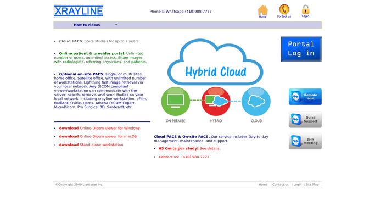Download the Stand alone workstation
The height and width of the screenshot is (211, 375).
[x=91, y=145]
